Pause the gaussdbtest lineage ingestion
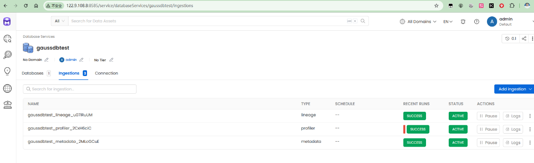The image size is (534, 163). 488,116
